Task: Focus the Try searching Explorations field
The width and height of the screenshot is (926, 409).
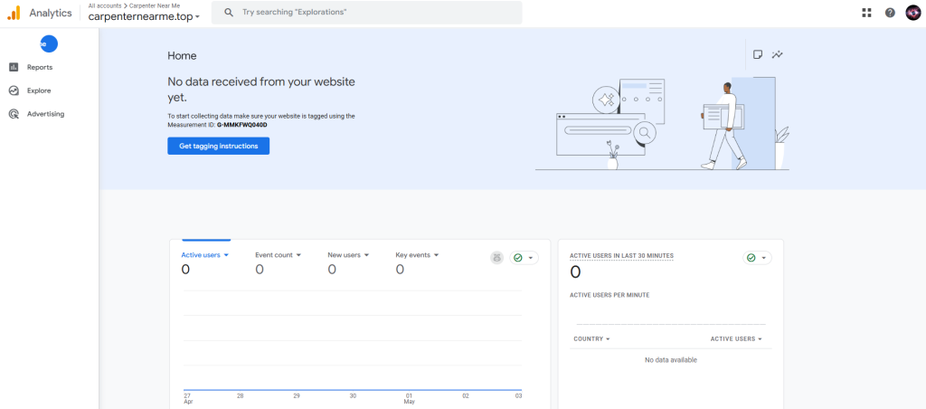Action: pos(367,13)
